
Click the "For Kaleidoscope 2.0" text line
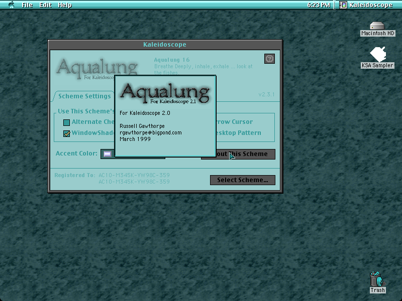(145, 113)
